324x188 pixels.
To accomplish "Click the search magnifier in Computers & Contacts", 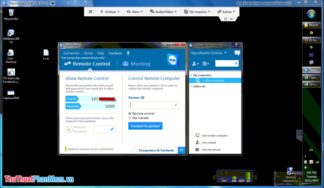I will click(x=236, y=63).
